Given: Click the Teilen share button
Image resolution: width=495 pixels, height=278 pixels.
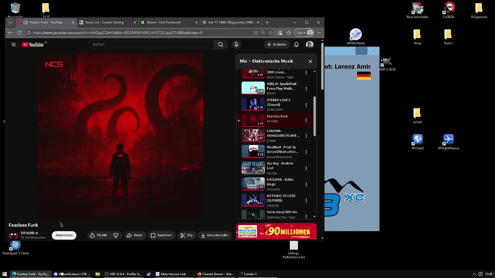Looking at the screenshot, I should pyautogui.click(x=135, y=235).
